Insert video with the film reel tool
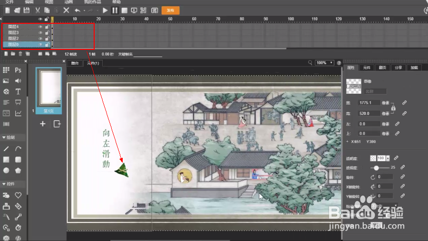The image size is (428, 241). coord(6,92)
